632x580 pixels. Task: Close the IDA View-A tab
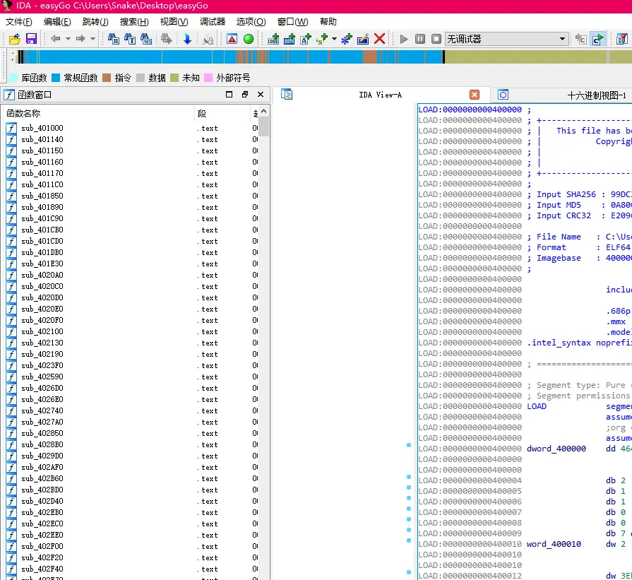click(475, 95)
